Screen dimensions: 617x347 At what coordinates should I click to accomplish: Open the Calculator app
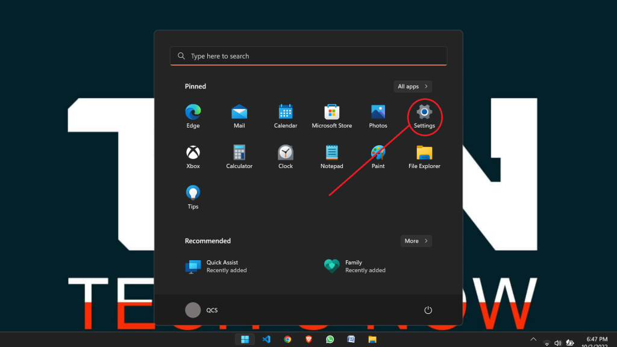(x=239, y=157)
